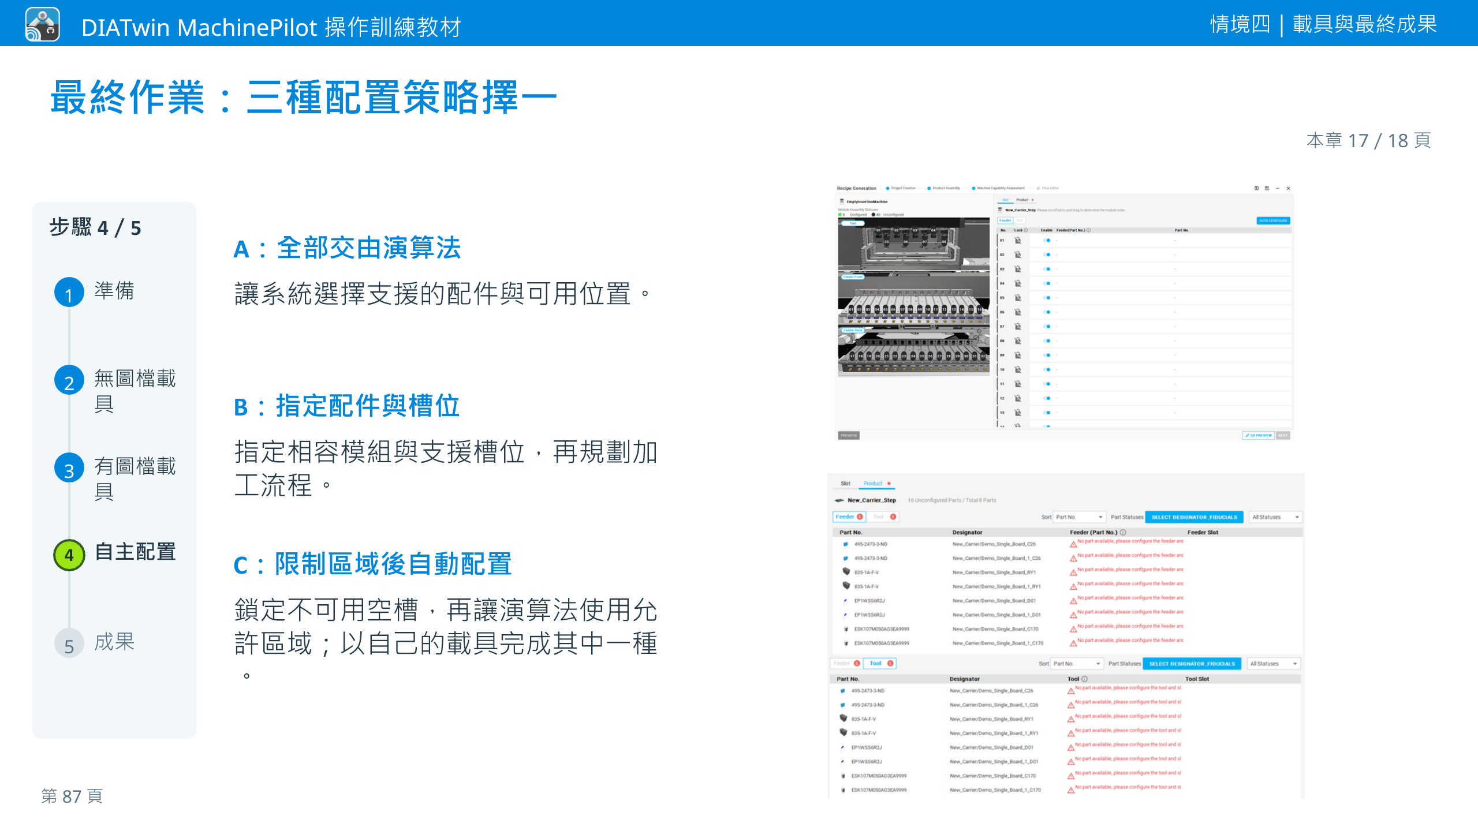Toggle the Enable switch for slot 06

click(1047, 312)
